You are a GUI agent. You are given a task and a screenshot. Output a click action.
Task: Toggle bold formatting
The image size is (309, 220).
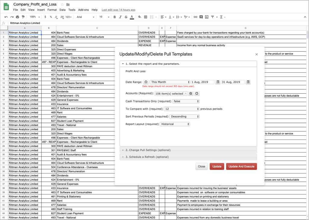115,17
